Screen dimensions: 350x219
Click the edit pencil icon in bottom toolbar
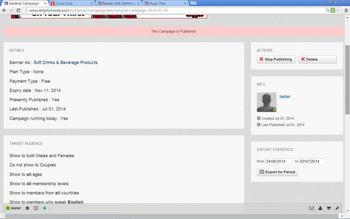click(36, 208)
